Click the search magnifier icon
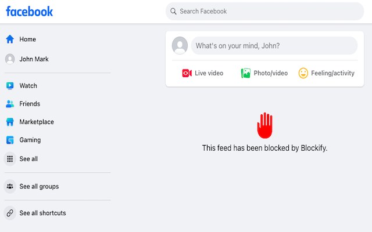 pyautogui.click(x=173, y=12)
